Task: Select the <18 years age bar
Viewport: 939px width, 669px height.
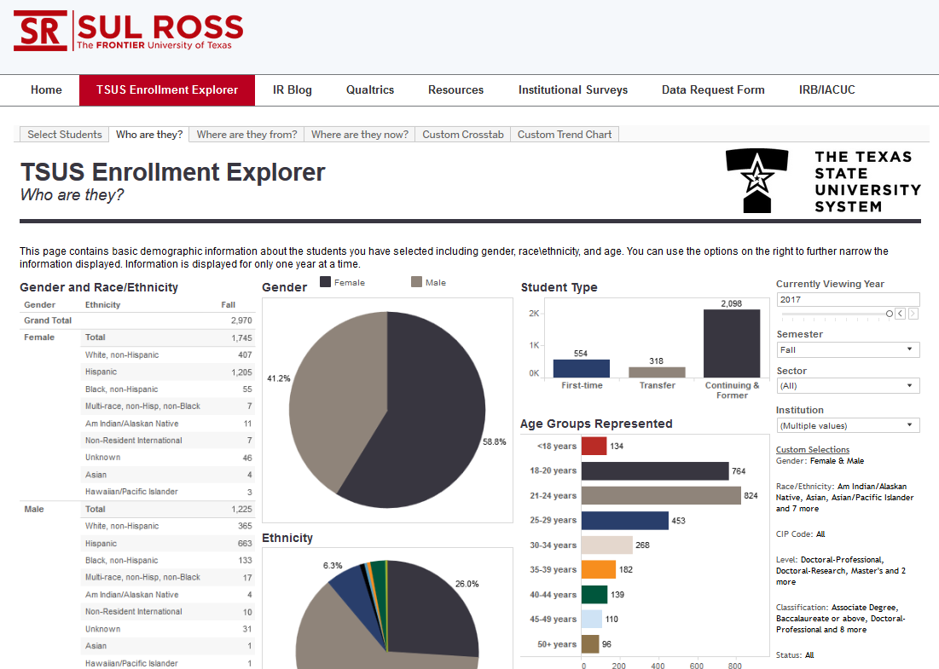Action: click(594, 446)
